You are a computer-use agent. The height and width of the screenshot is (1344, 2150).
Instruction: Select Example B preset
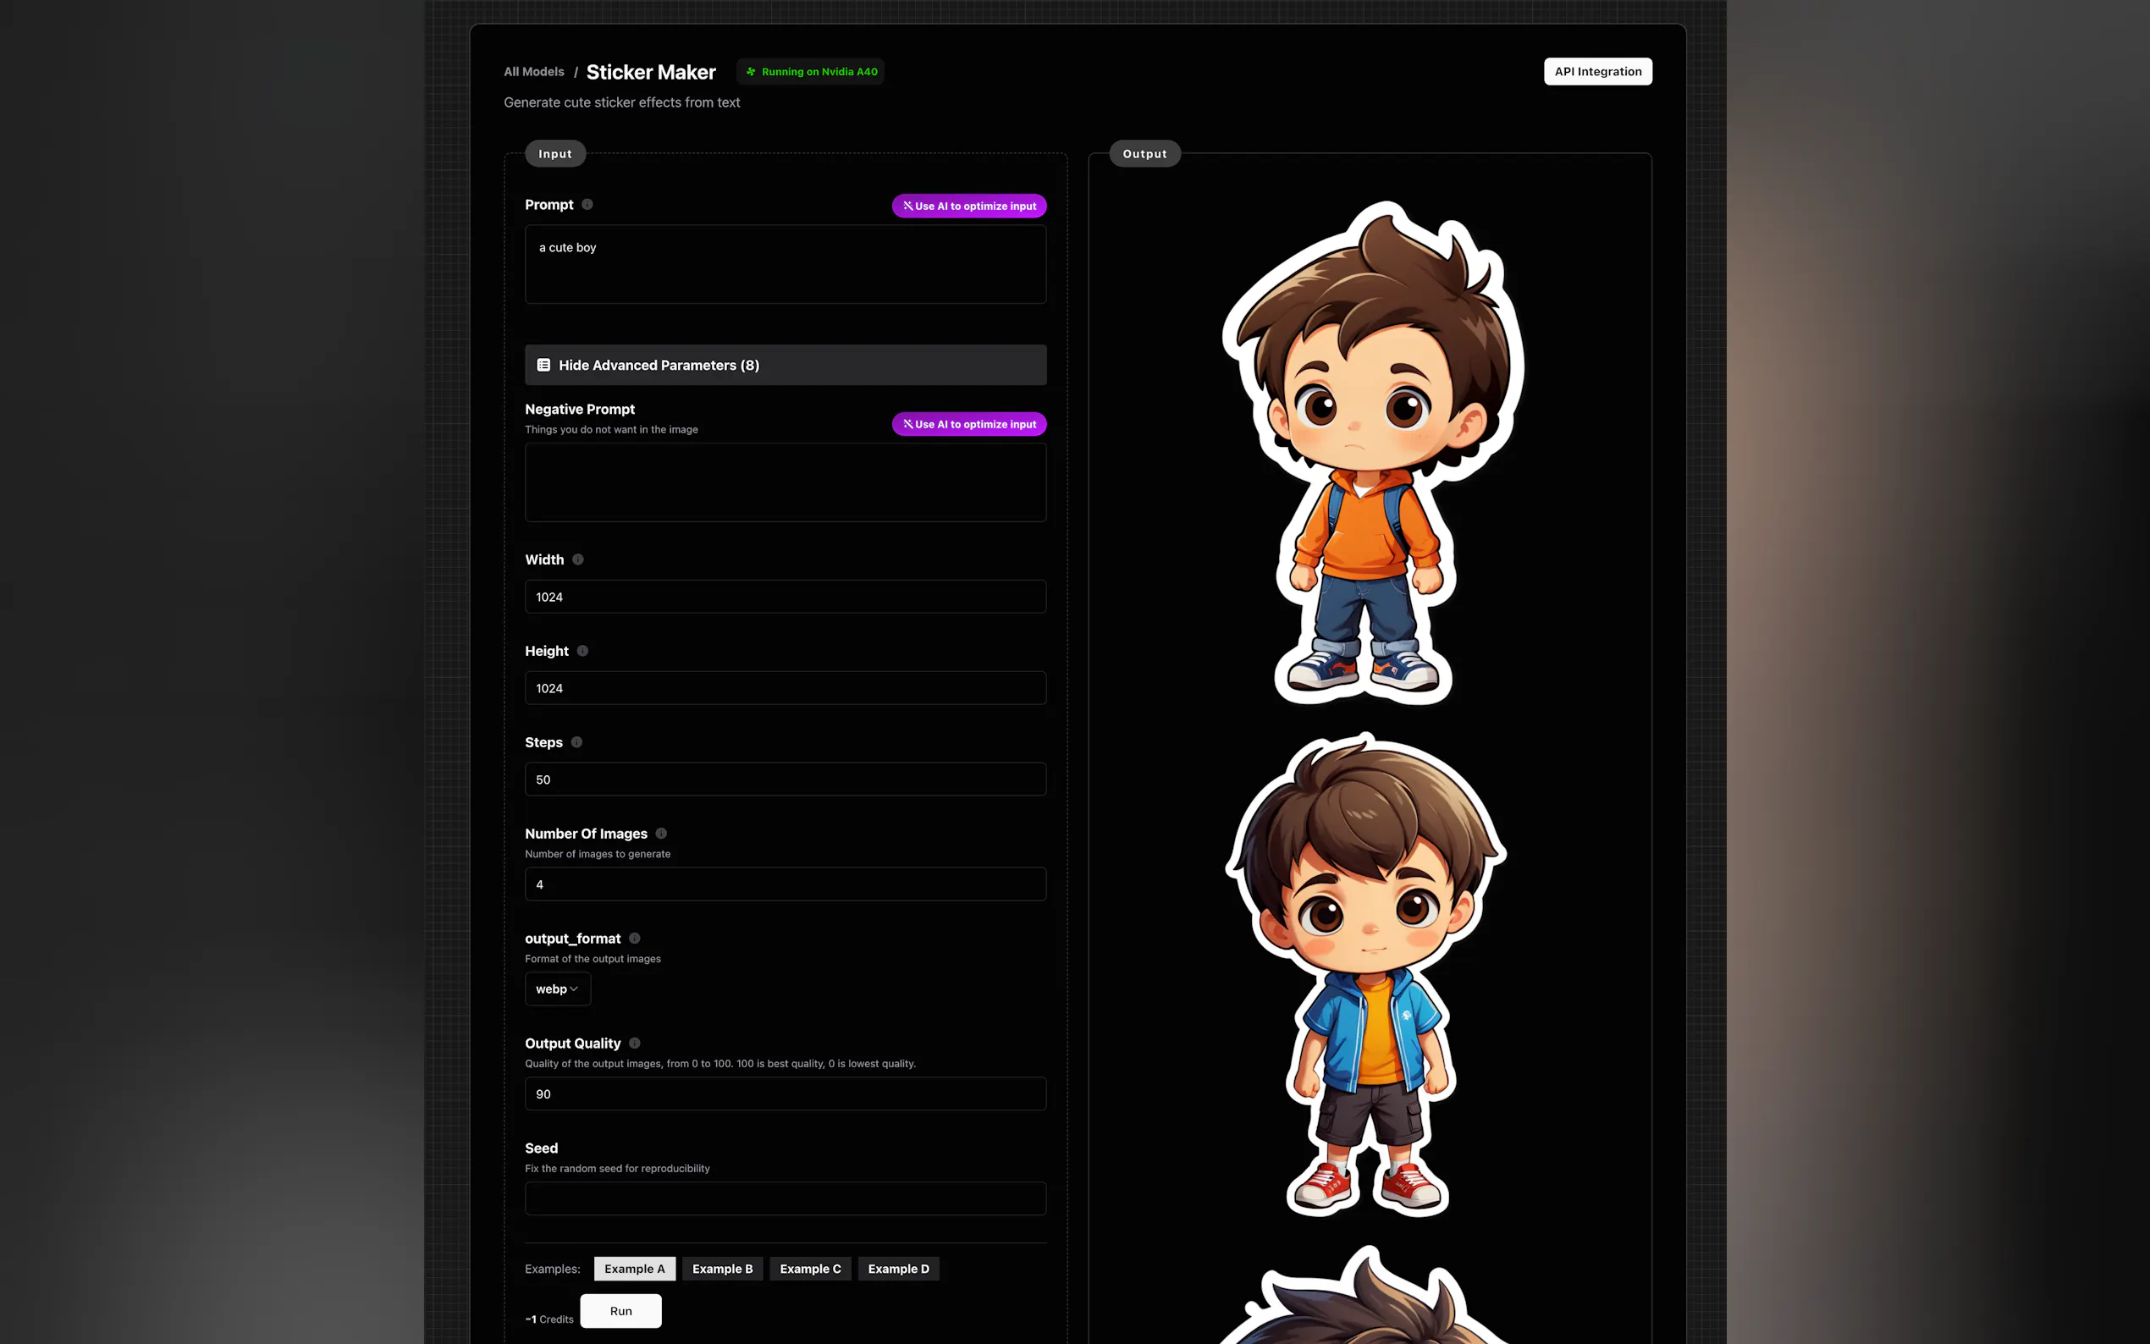click(x=722, y=1269)
